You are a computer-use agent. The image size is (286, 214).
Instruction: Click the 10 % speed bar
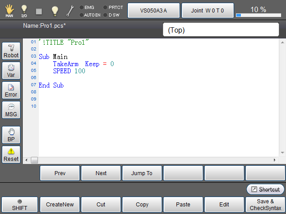coord(259,10)
